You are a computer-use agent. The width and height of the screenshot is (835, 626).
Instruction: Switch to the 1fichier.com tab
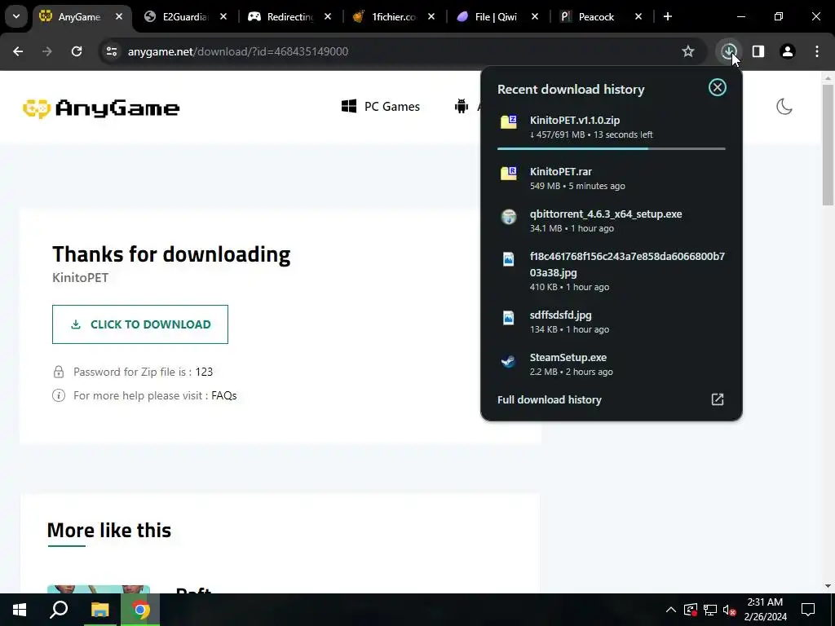point(394,16)
